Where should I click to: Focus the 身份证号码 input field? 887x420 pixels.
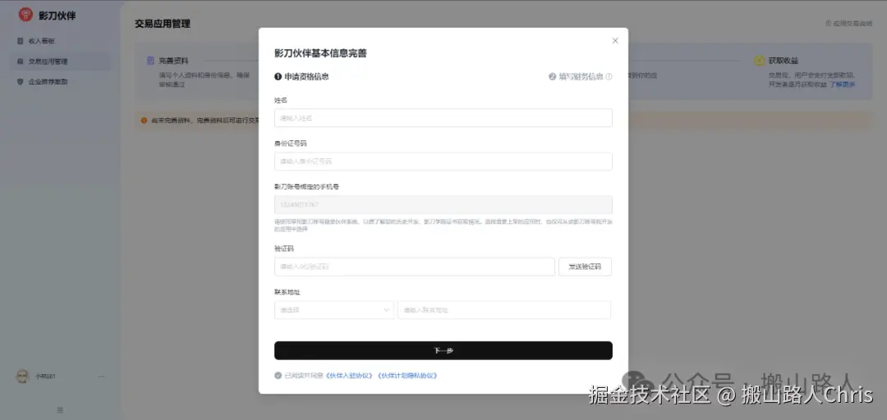(443, 161)
